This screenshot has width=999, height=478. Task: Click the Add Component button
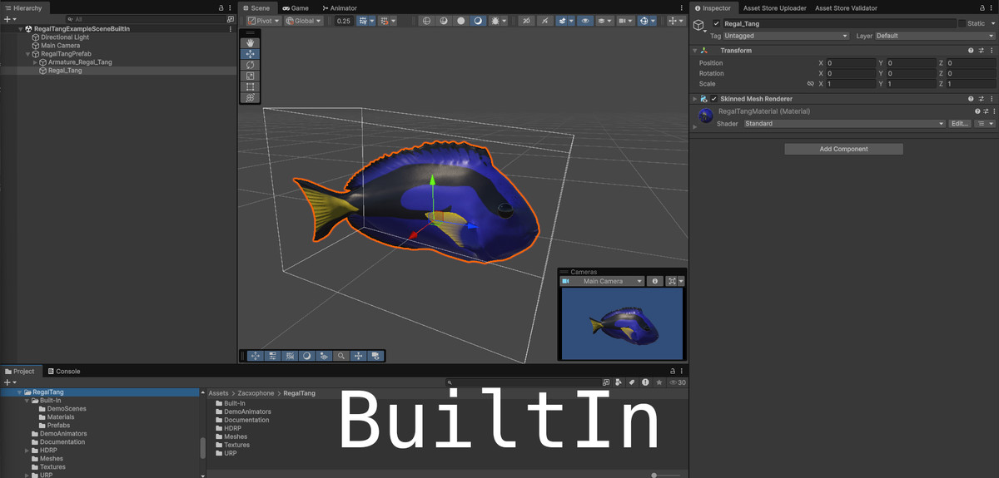coord(843,149)
